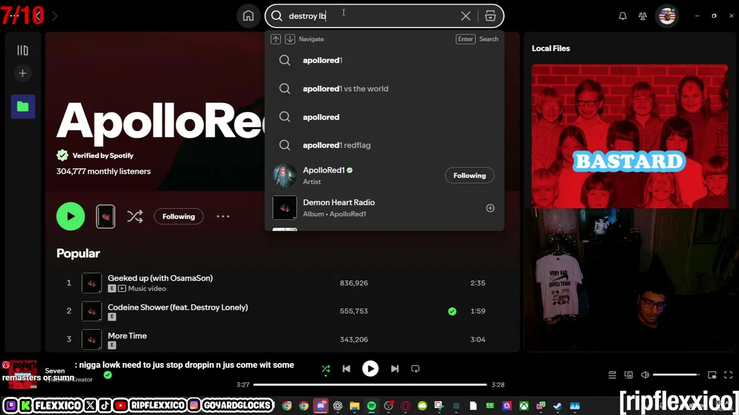Screen dimensions: 739x415
Task: Go forward with the right arrow
Action: click(x=55, y=16)
